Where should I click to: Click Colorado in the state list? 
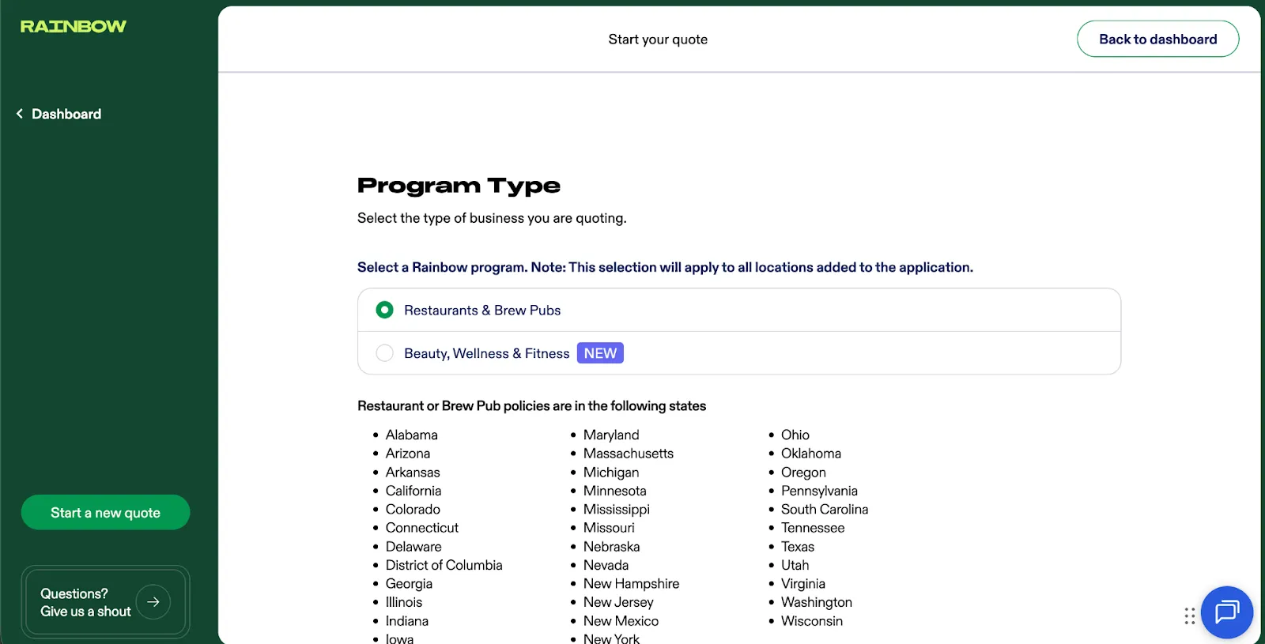[x=413, y=510]
